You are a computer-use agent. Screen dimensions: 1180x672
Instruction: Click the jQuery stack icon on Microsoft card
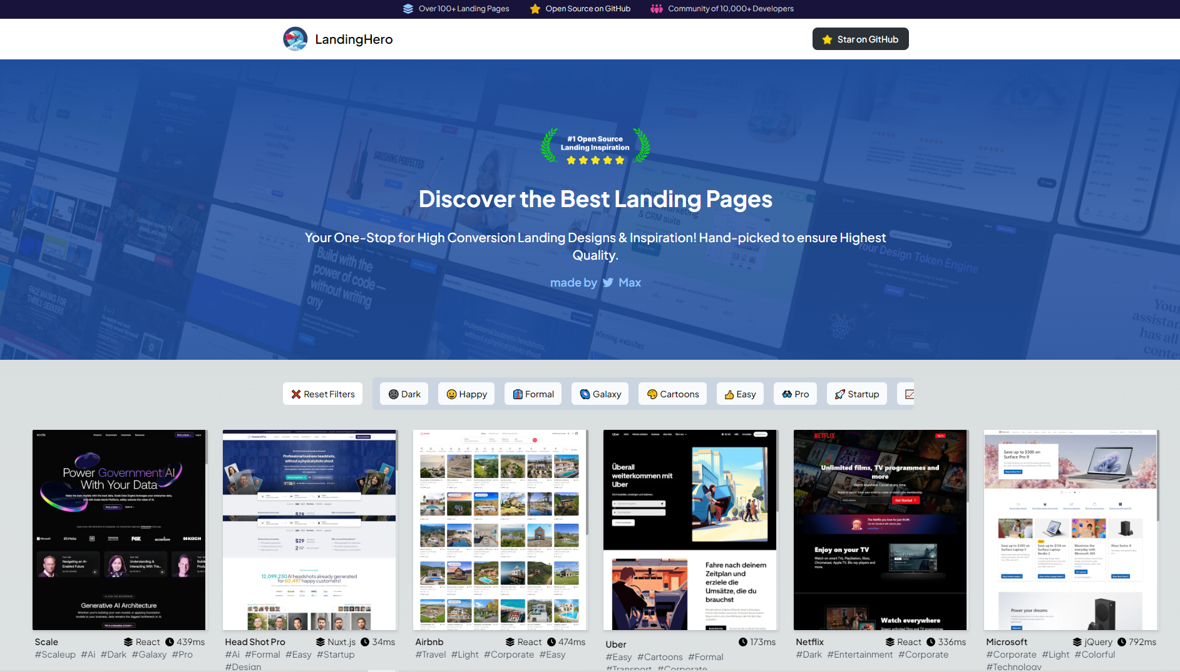[x=1077, y=642]
